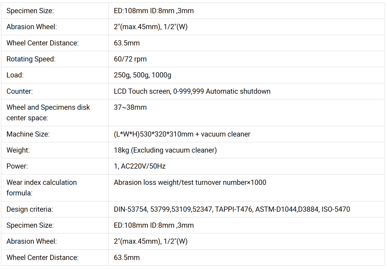This screenshot has height=269, width=387.
Task: Select the 250g, 500g, 1000g text
Action: (143, 75)
